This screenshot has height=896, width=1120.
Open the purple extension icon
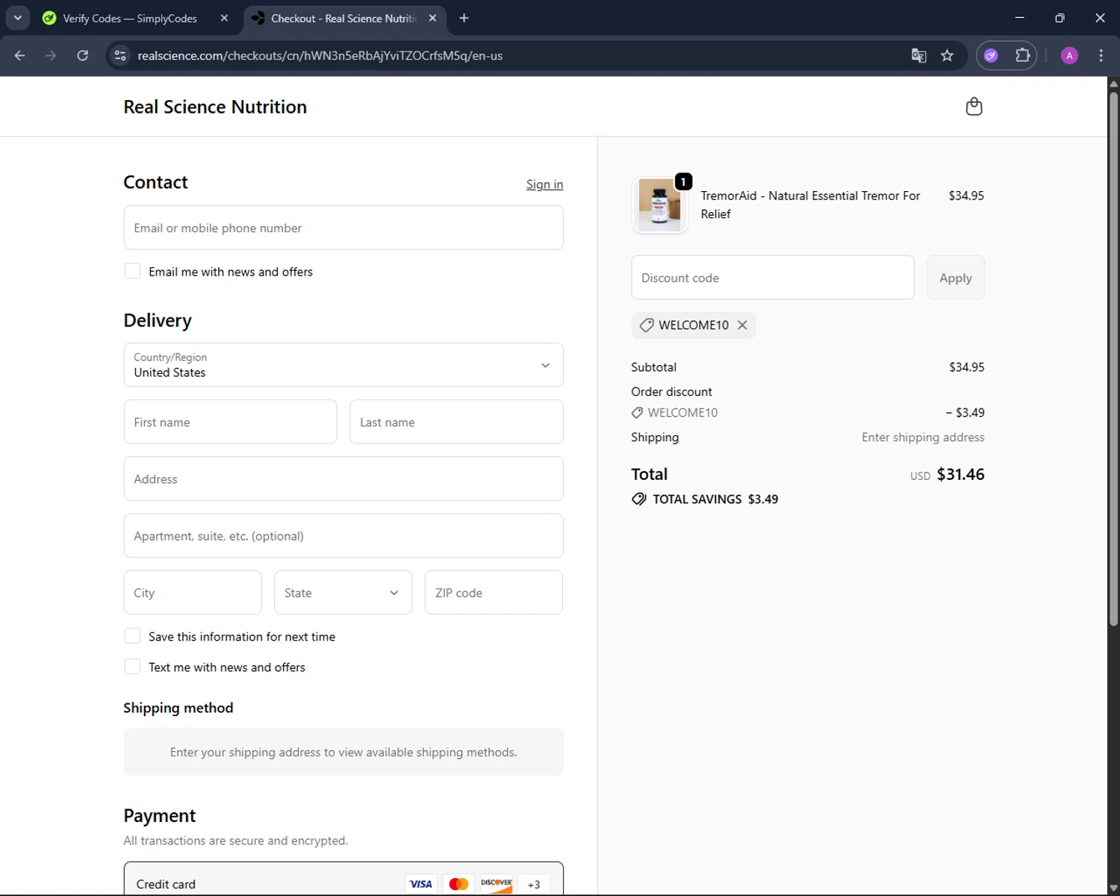click(x=991, y=55)
